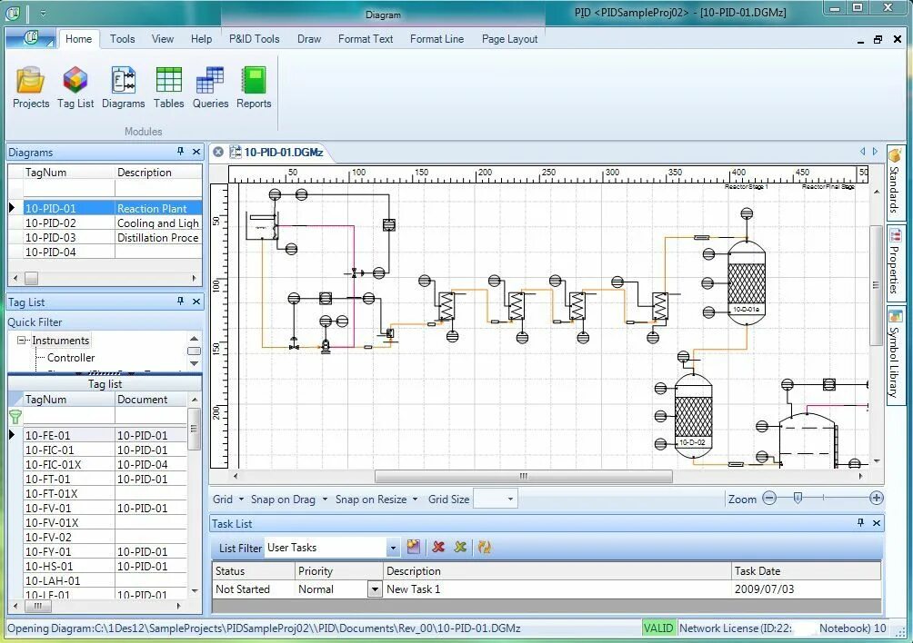Click the tag list filter funnel icon
913x643 pixels.
click(15, 416)
